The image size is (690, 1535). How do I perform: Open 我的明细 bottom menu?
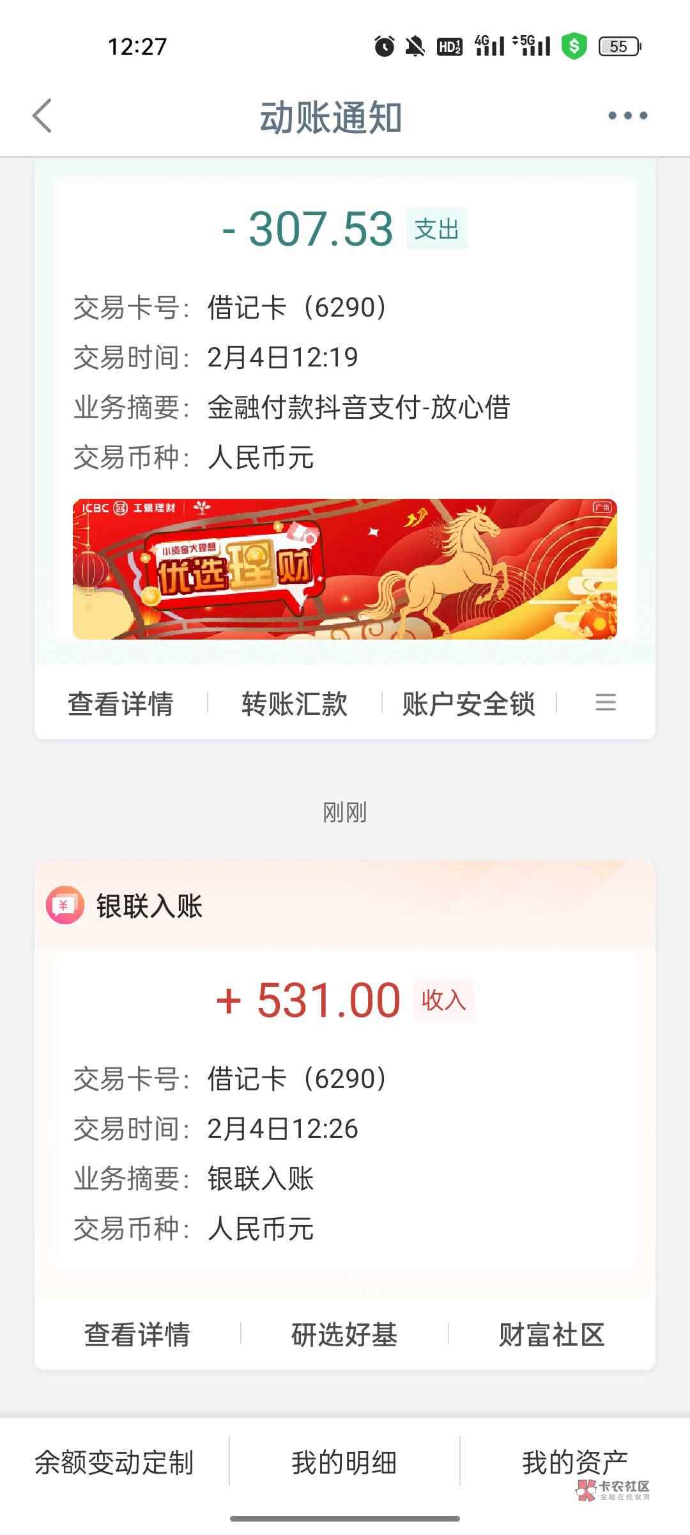point(344,1463)
